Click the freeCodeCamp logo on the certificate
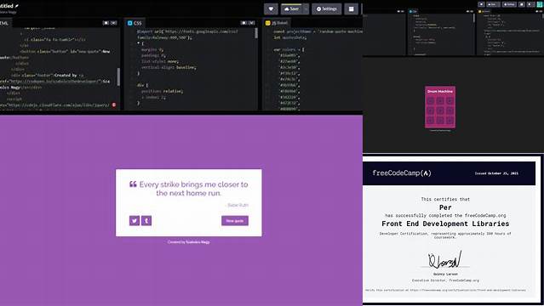 (x=402, y=173)
